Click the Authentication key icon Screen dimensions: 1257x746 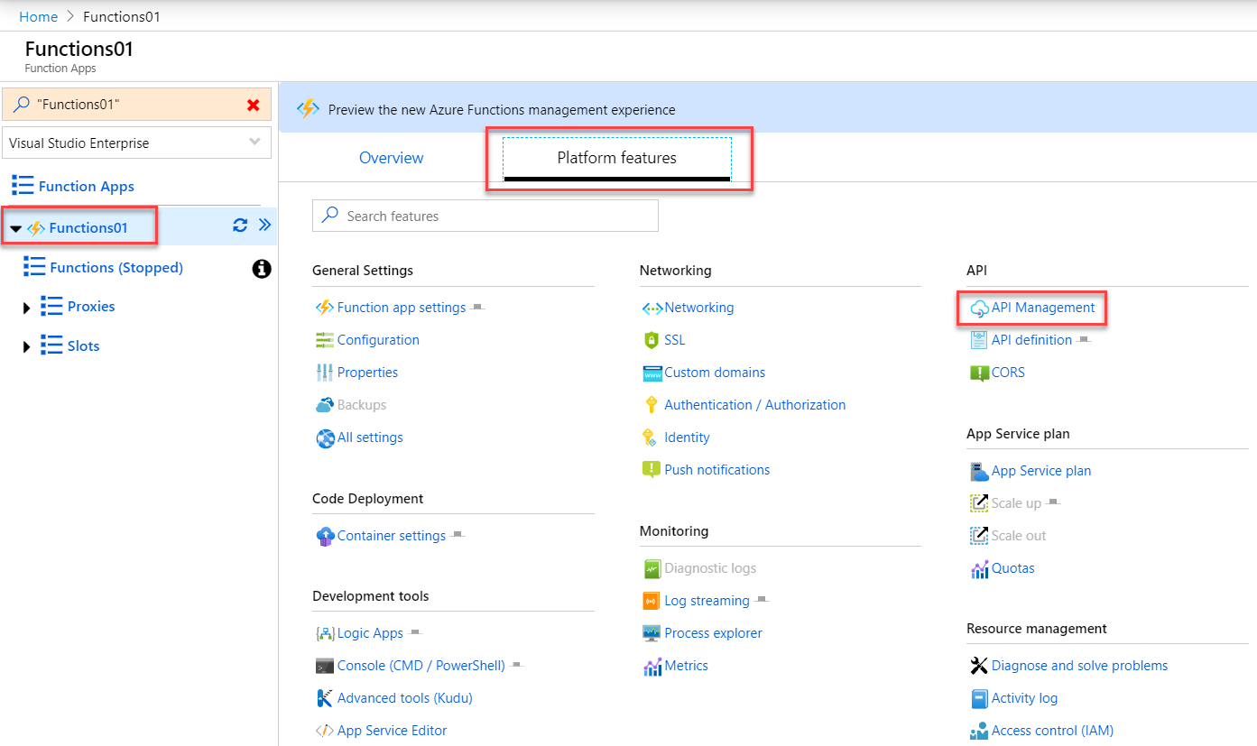tap(652, 405)
